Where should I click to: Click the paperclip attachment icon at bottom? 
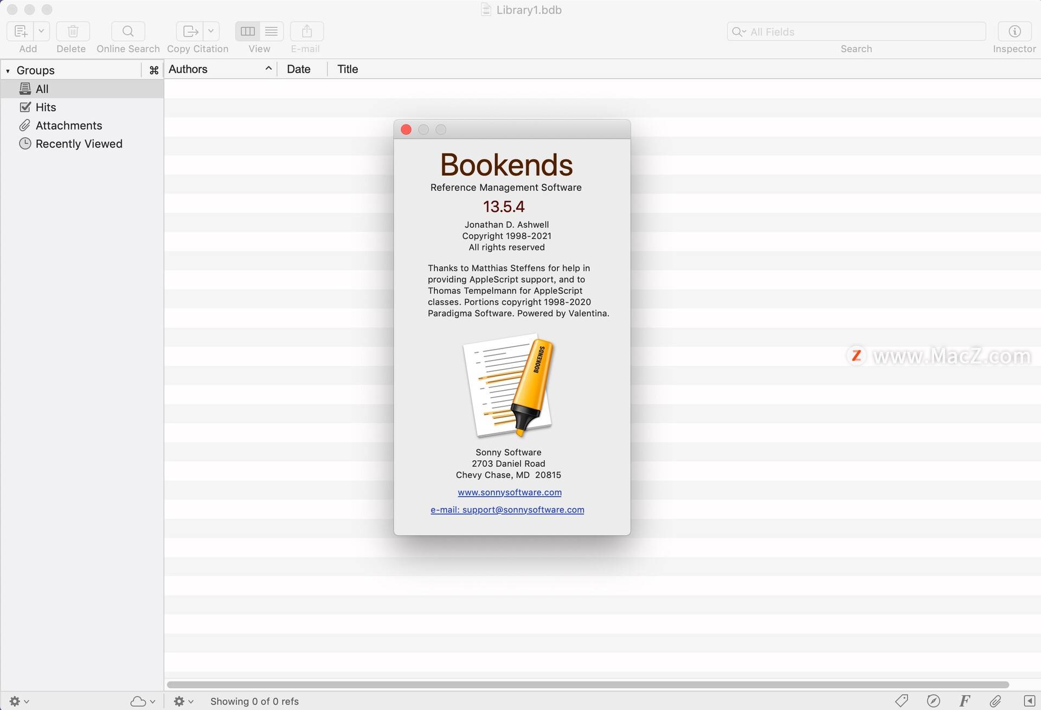[x=995, y=701]
